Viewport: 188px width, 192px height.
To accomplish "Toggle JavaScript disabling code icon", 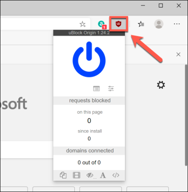I will 116,175.
